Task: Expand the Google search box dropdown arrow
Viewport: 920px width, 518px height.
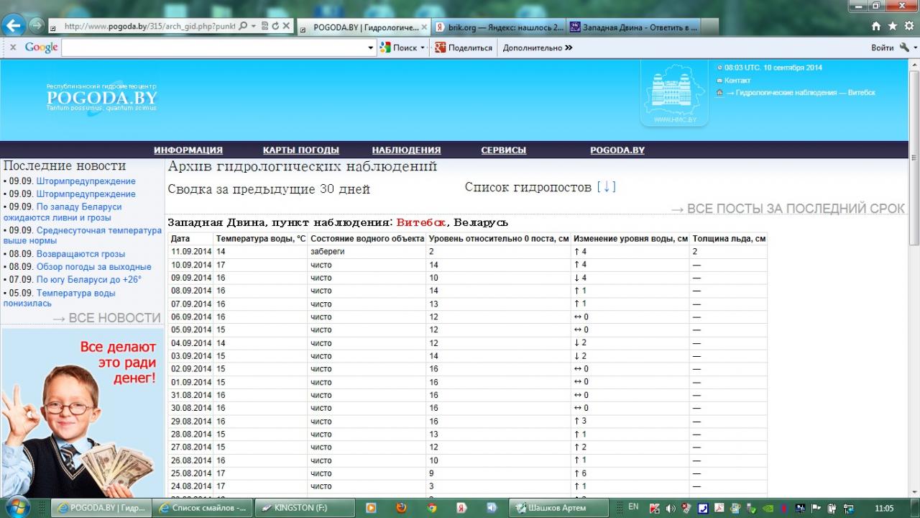Action: point(371,48)
